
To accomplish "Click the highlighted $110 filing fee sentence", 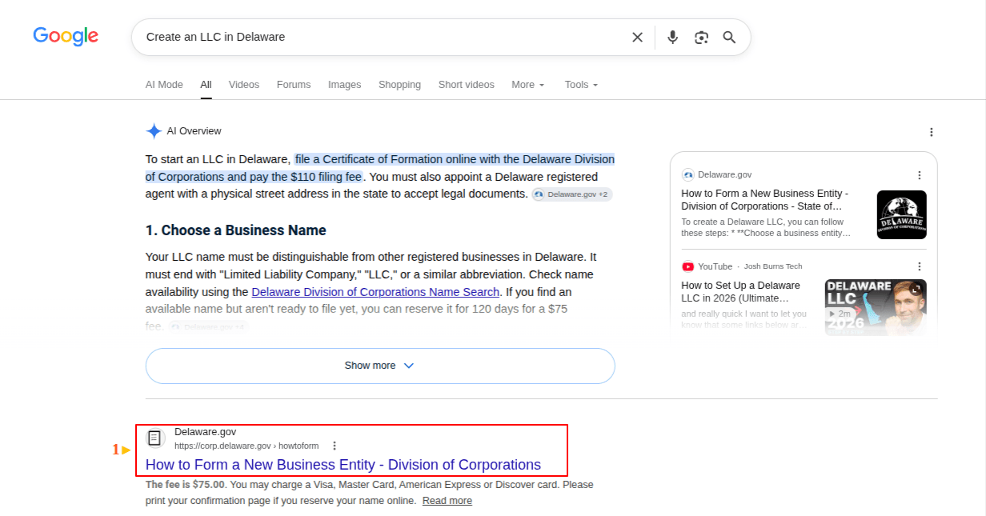I will click(x=380, y=168).
